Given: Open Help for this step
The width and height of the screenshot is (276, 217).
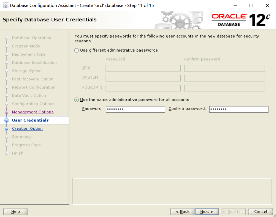Looking at the screenshot, I should (15, 212).
